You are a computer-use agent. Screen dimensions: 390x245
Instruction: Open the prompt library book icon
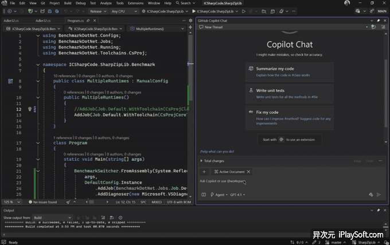tap(204, 195)
